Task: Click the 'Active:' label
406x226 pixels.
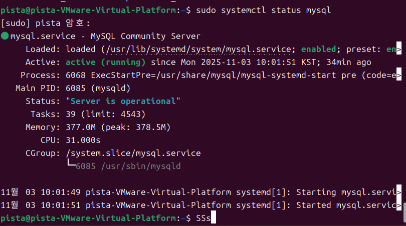Action: pos(43,62)
